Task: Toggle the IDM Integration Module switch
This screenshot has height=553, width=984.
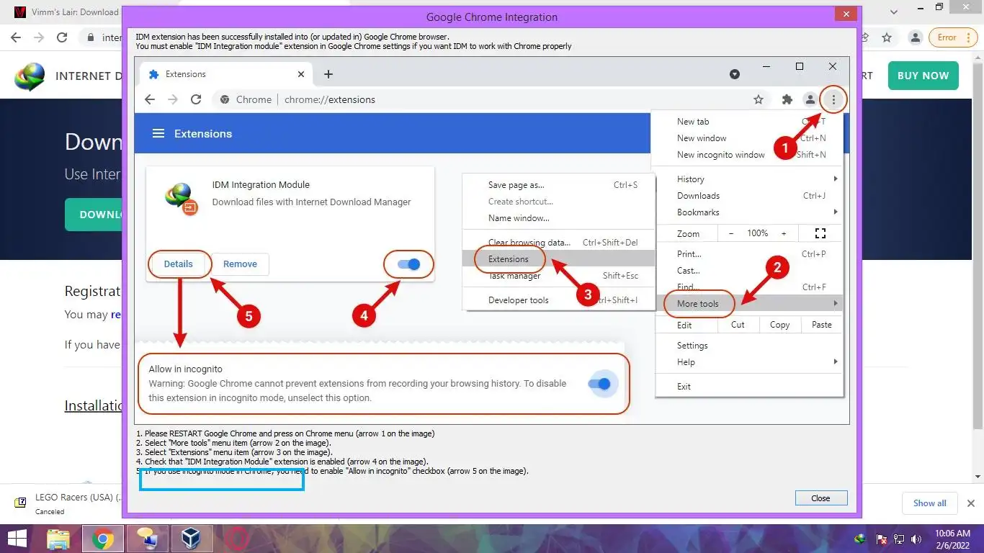Action: click(x=409, y=264)
